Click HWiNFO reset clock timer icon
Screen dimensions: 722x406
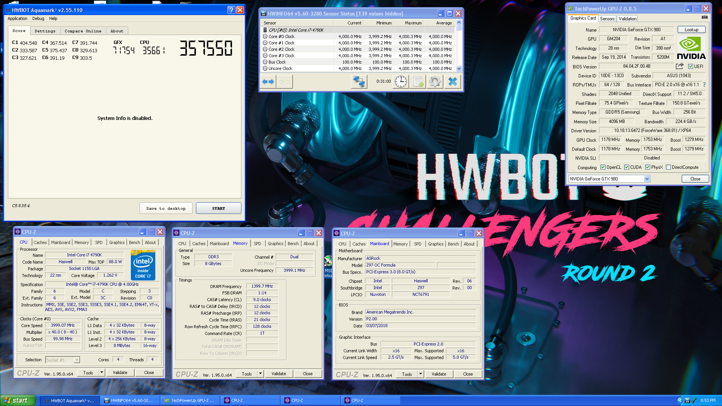(x=401, y=82)
